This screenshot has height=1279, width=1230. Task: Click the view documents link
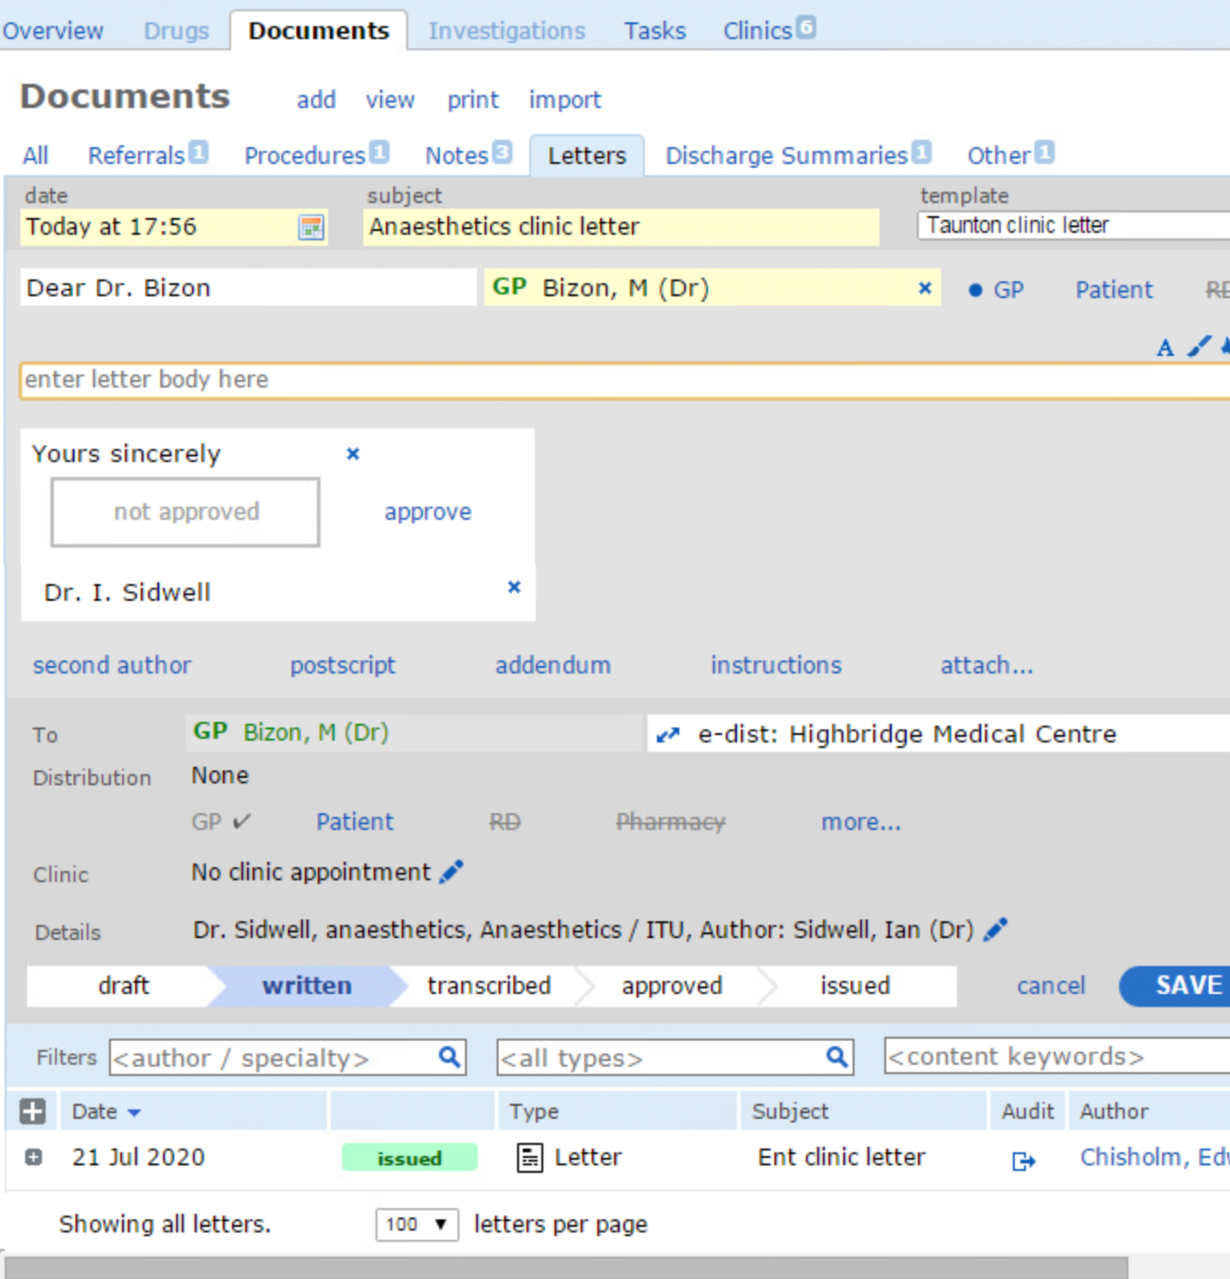tap(389, 100)
